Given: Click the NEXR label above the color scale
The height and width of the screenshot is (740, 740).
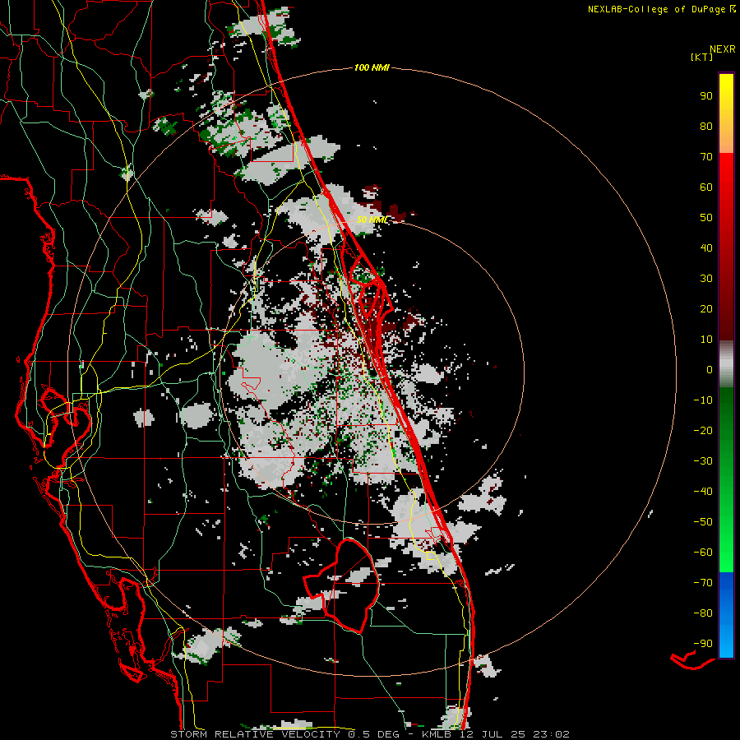Looking at the screenshot, I should point(723,49).
